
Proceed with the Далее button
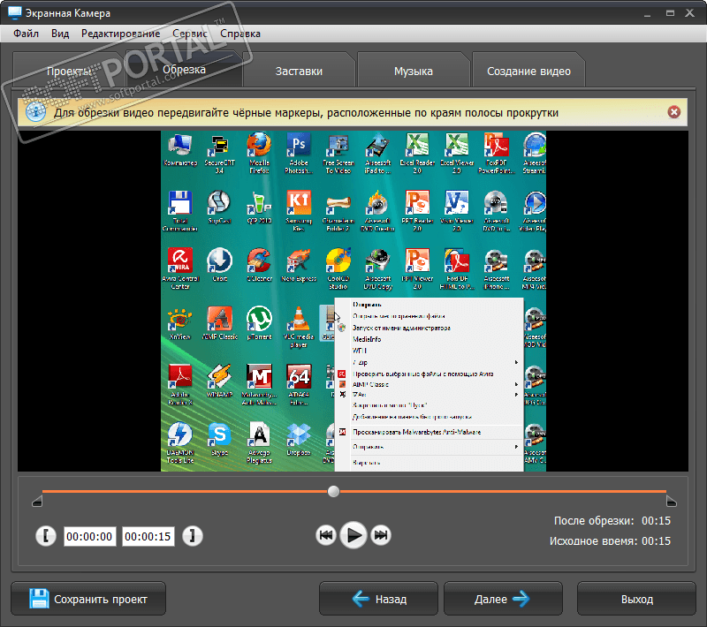tap(503, 599)
